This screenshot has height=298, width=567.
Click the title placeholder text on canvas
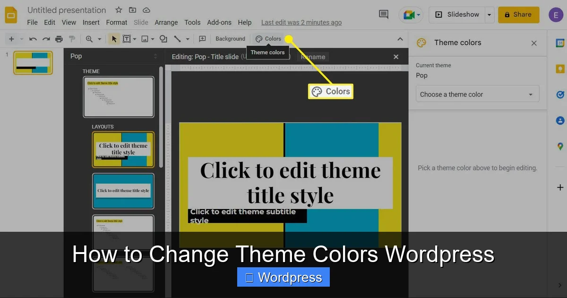[x=290, y=183]
